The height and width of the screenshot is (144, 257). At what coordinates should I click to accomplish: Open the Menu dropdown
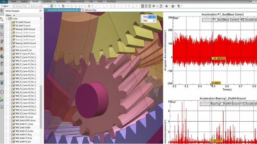click(x=5, y=6)
